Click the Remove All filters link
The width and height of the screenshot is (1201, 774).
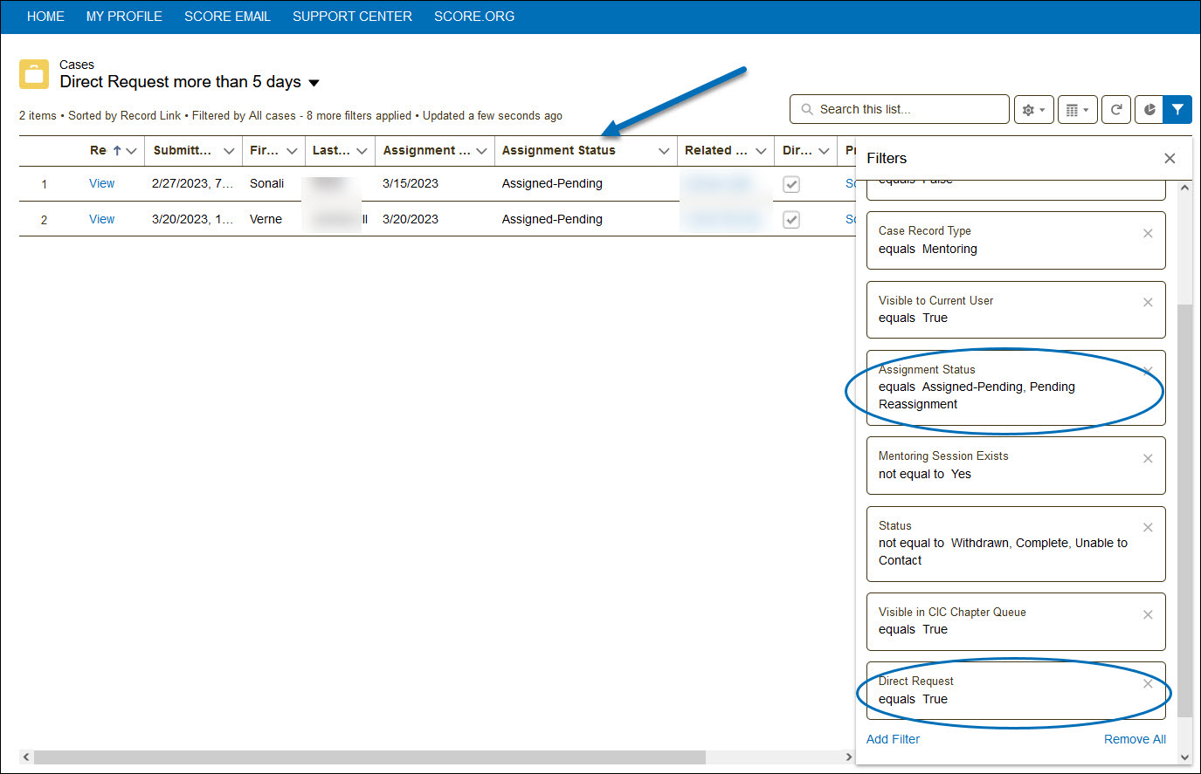[x=1135, y=739]
